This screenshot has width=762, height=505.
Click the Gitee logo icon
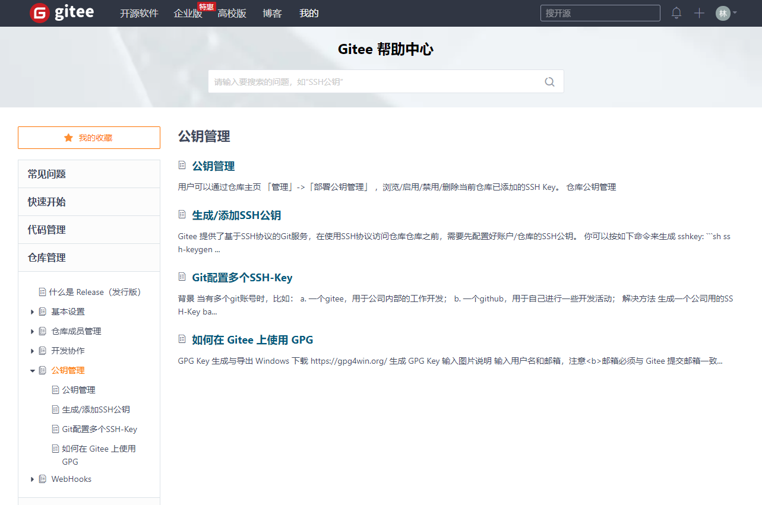tap(40, 13)
